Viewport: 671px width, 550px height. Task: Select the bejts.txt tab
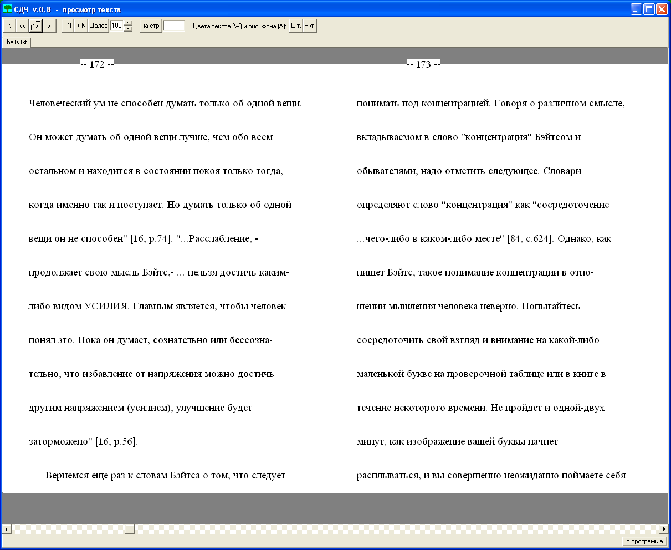tap(17, 42)
